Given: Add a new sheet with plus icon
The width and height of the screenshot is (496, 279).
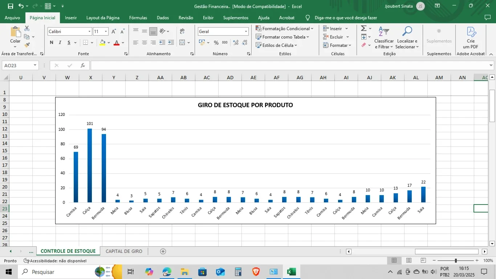Looking at the screenshot, I should (x=163, y=251).
